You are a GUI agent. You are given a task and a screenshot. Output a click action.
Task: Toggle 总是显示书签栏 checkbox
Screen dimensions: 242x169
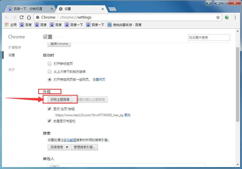(50, 121)
